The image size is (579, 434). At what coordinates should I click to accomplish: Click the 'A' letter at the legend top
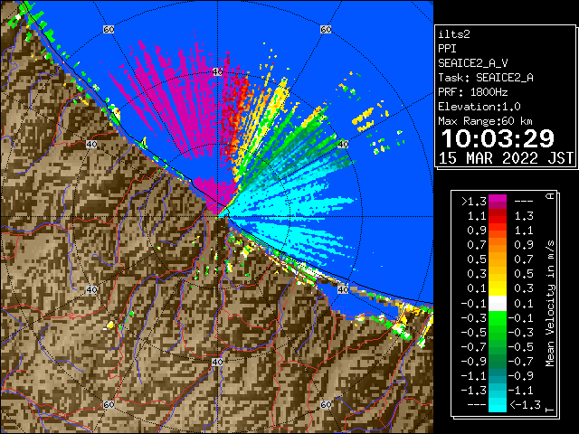(550, 196)
